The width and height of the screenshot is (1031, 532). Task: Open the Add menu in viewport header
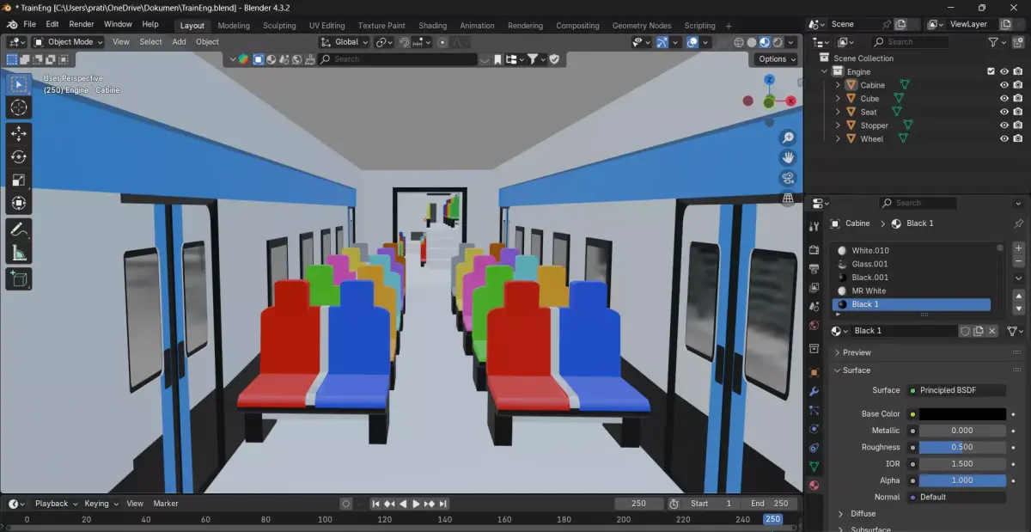click(x=179, y=42)
